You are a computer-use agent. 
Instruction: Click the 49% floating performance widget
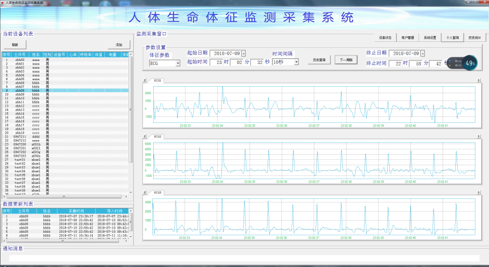(470, 63)
